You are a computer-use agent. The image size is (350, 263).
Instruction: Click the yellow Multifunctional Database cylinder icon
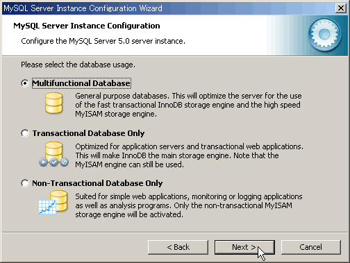53,103
